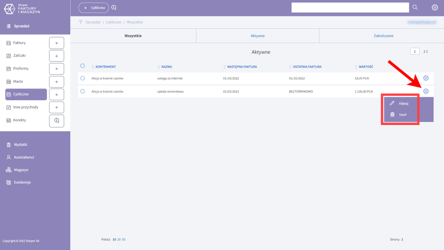Click the add Cykliczna button

coord(94,7)
